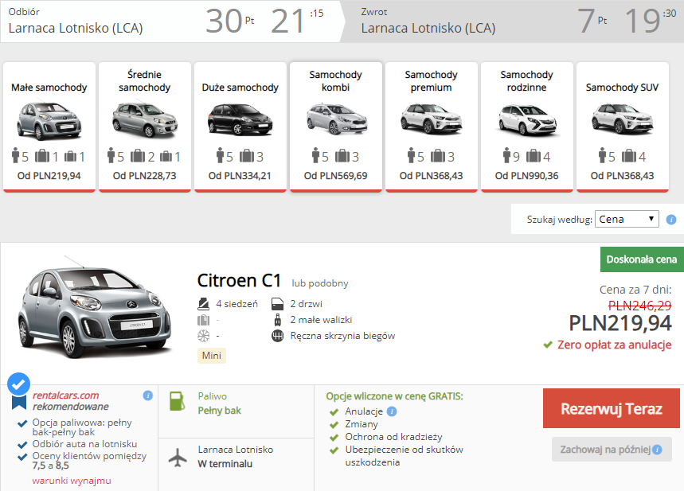Click the return date 7 Pt
Viewport: 684px width, 491px height.
tap(592, 21)
